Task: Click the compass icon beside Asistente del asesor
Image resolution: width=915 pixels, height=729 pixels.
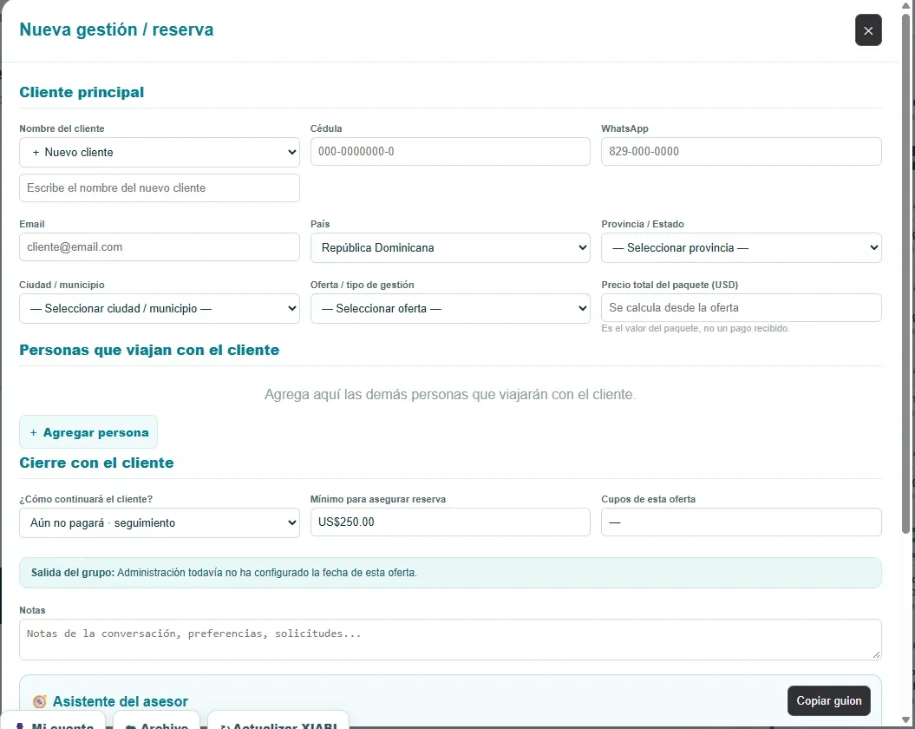Action: tap(40, 701)
